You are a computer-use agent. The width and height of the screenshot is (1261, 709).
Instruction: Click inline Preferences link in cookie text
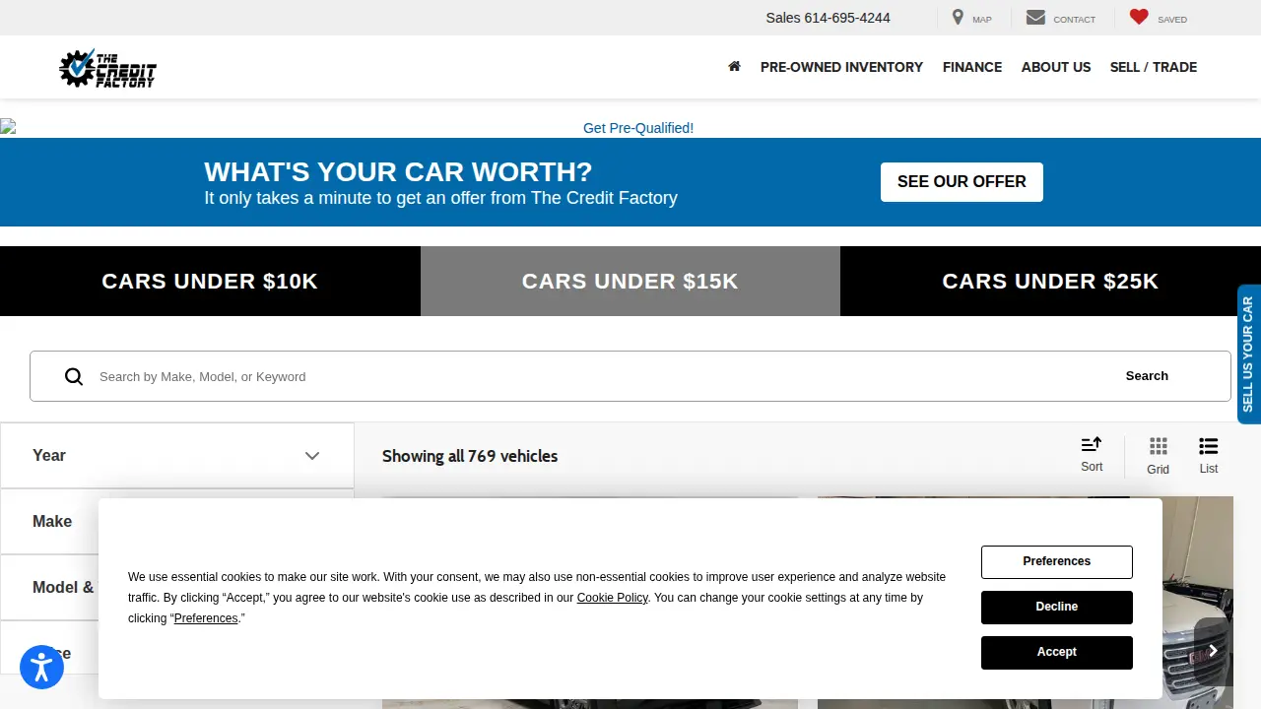coord(206,618)
